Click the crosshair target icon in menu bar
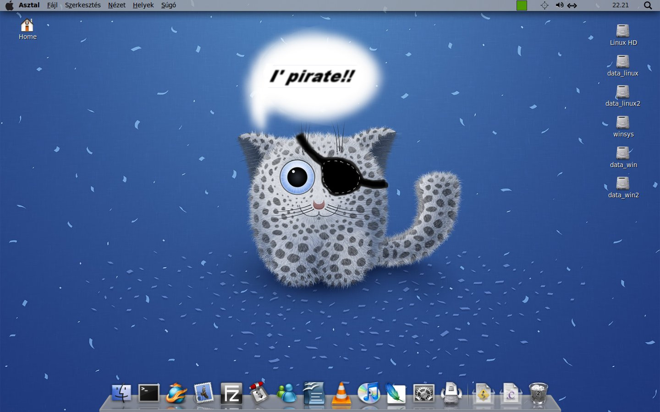Viewport: 660px width, 412px height. click(x=544, y=5)
